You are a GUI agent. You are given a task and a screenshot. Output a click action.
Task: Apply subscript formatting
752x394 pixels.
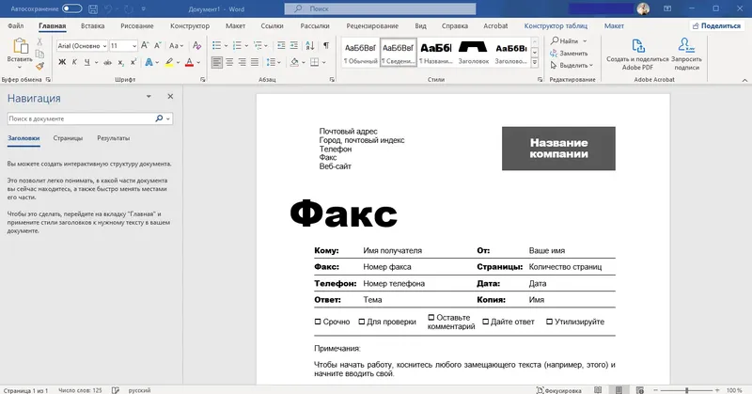(121, 62)
